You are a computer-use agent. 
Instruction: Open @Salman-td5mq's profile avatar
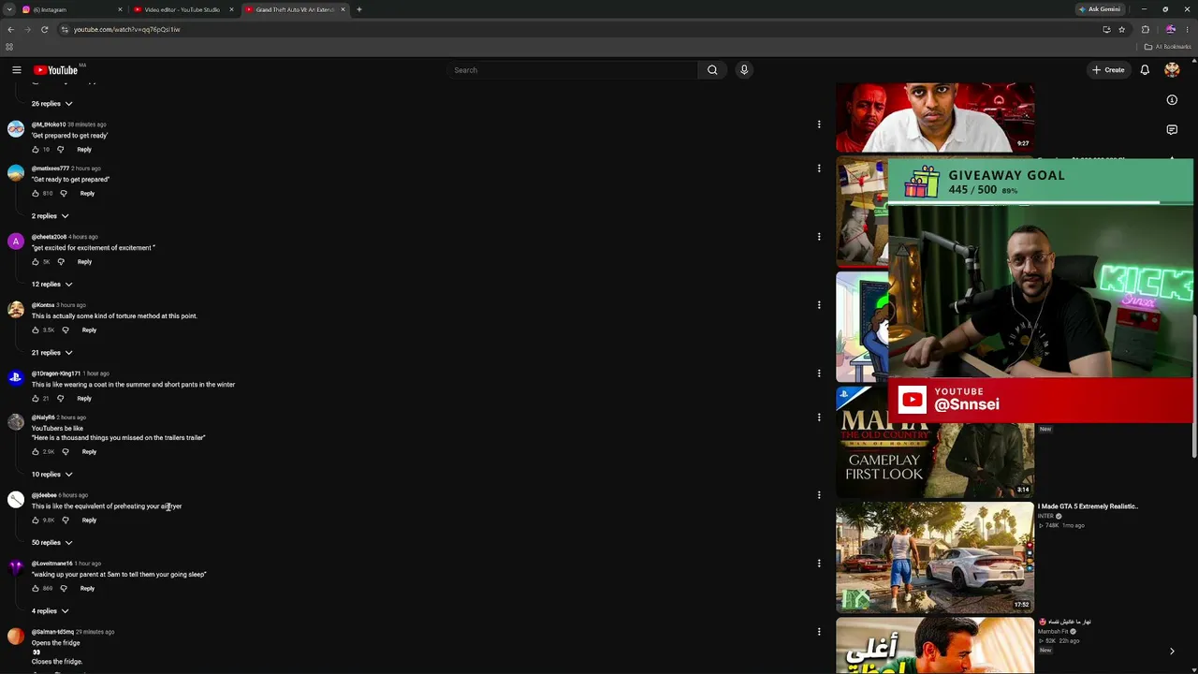[x=16, y=637]
